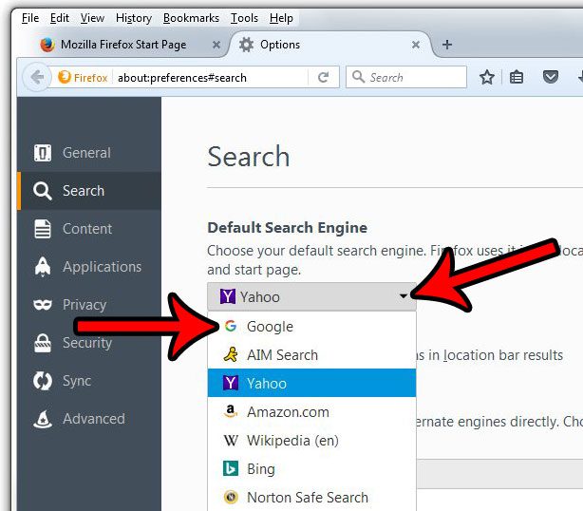Open the bookmarks list icon
583x511 pixels.
click(517, 78)
